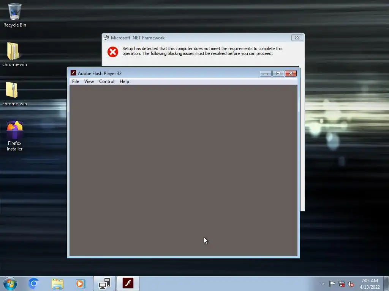Maximize the Adobe Flash Player window
The image size is (389, 291).
(278, 73)
